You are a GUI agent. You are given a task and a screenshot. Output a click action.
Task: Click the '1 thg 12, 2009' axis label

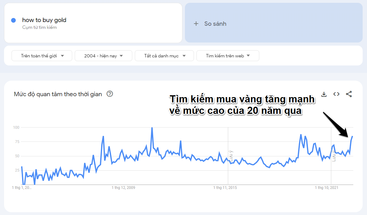[x=123, y=188]
